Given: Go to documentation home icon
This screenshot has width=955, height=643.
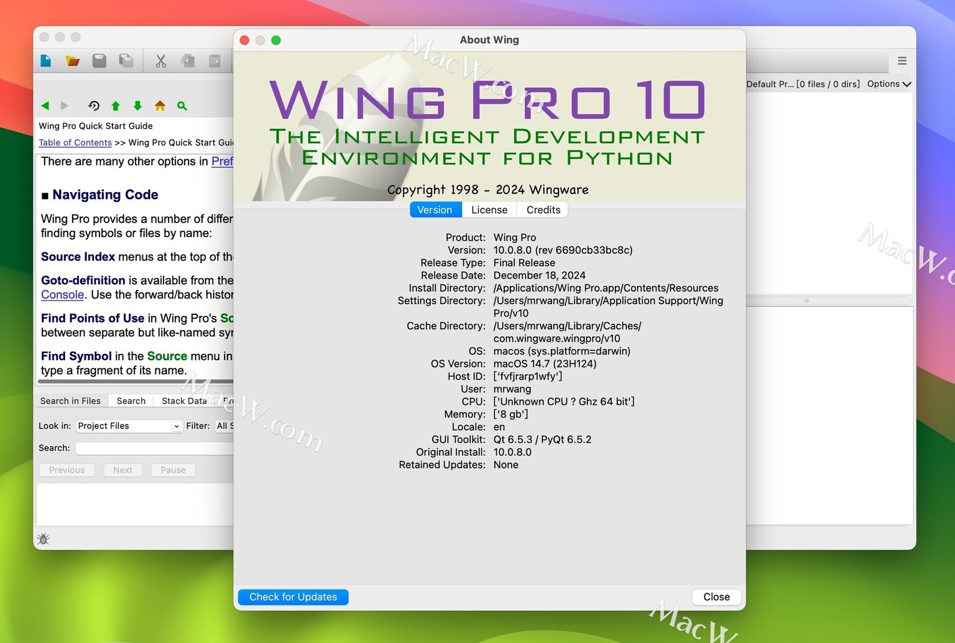Looking at the screenshot, I should click(x=160, y=106).
